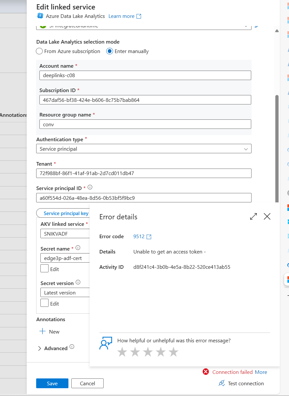Click the Account name input field

(145, 75)
